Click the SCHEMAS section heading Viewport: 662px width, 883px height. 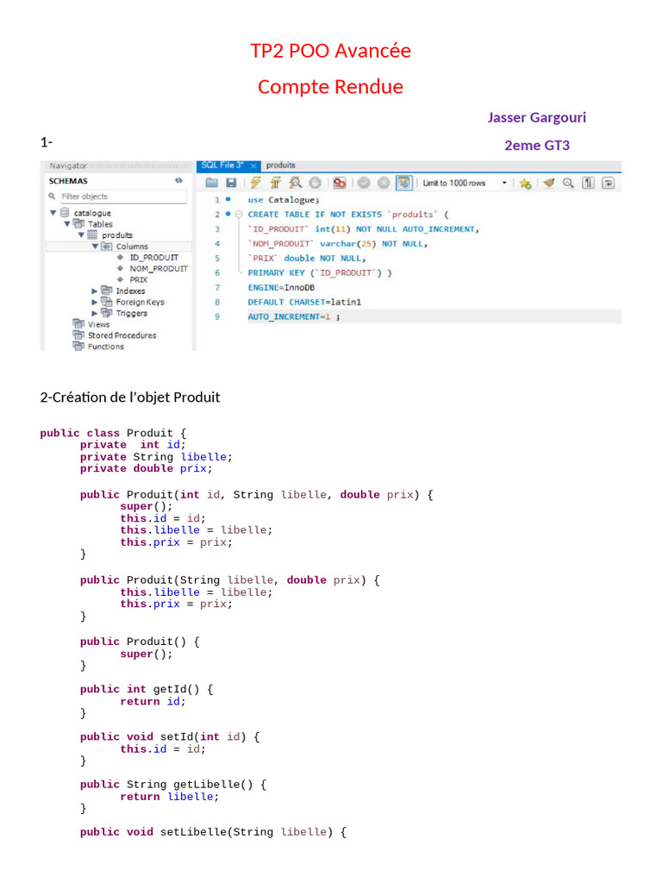[68, 181]
